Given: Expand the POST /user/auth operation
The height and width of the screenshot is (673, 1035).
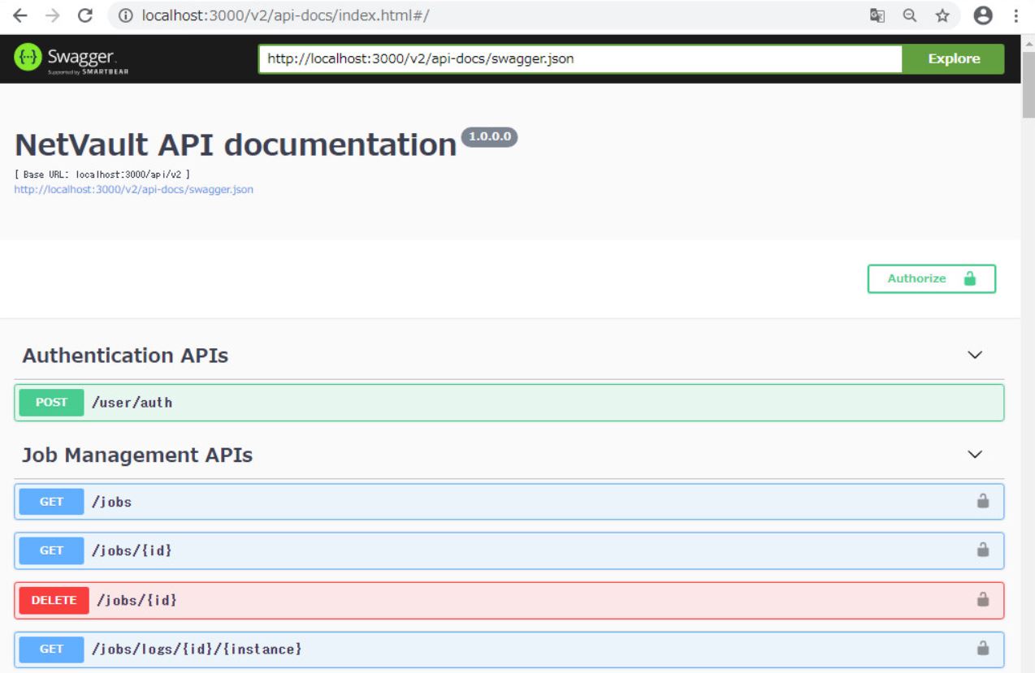Looking at the screenshot, I should (x=509, y=402).
